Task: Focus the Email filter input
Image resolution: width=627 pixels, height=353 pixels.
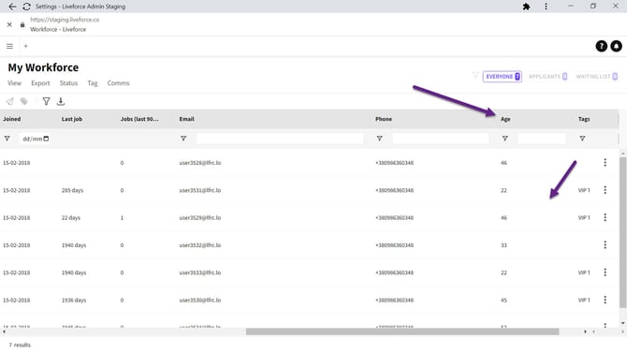Action: click(280, 139)
